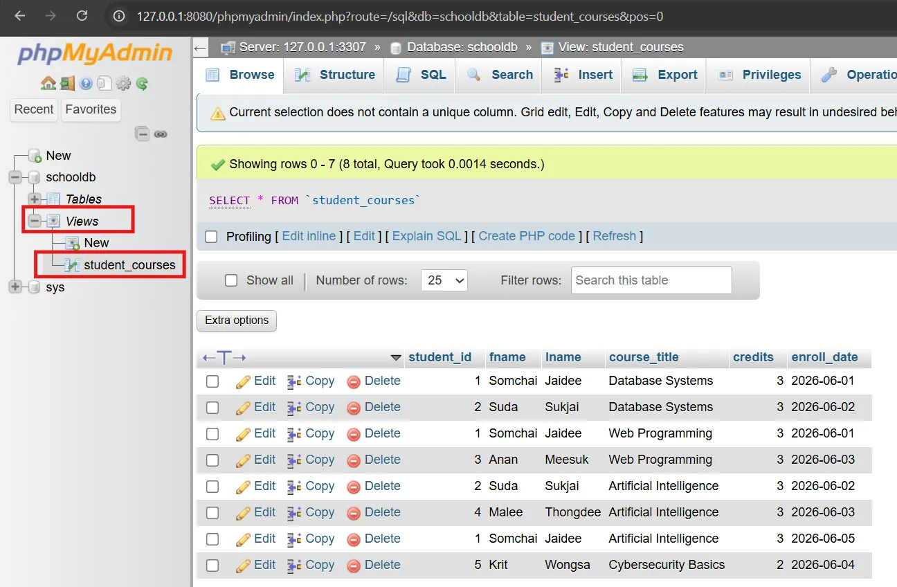This screenshot has width=897, height=587.
Task: Go to the Insert tab
Action: [x=583, y=75]
